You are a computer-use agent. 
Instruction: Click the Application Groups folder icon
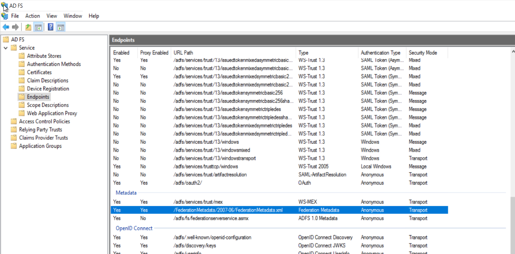(14, 146)
